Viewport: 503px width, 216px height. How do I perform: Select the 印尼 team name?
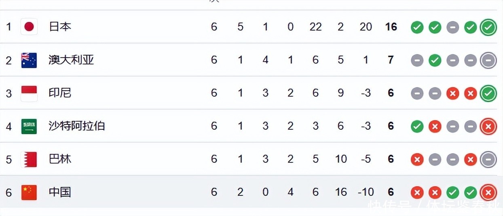60,93
